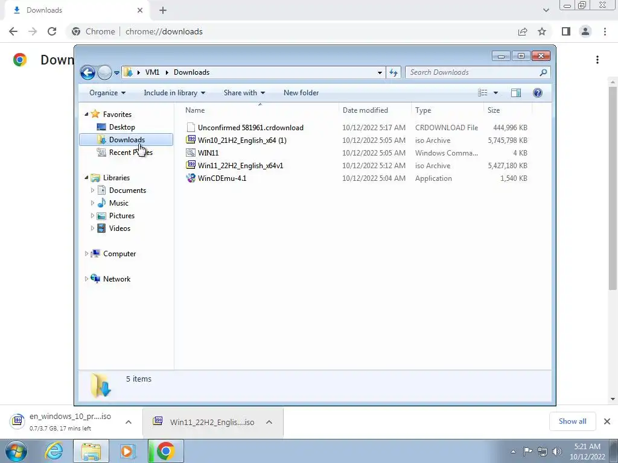Click the refresh button beside address bar
This screenshot has height=463, width=618.
(393, 72)
